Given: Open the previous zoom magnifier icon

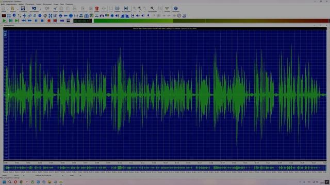Looking at the screenshot, I should (152, 9).
